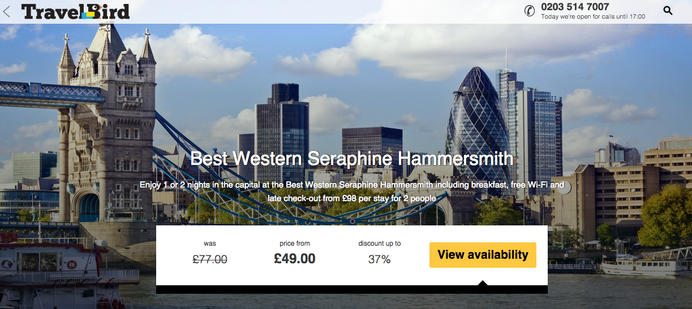This screenshot has height=309, width=692.
Task: Click the 'price from' label
Action: pos(295,243)
